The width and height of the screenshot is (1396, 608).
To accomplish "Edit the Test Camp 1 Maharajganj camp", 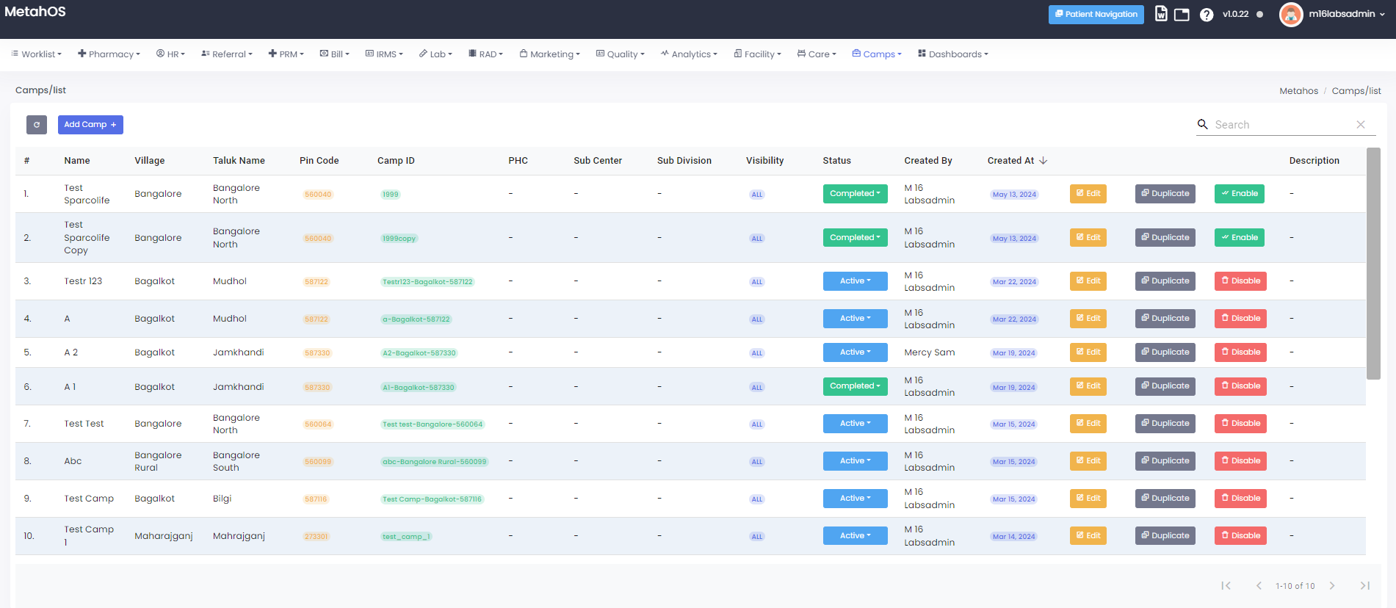I will [1088, 536].
